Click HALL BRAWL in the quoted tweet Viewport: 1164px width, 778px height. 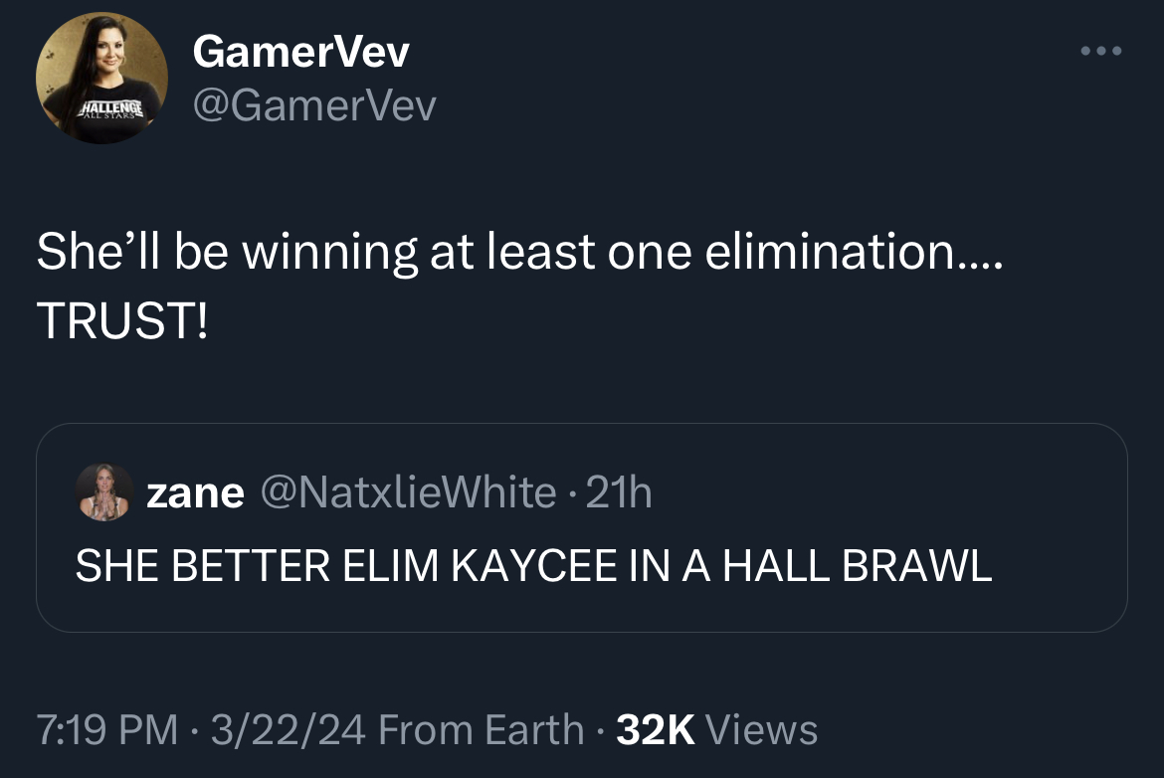point(857,566)
